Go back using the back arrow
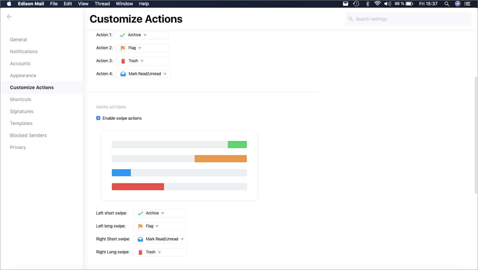Image resolution: width=478 pixels, height=270 pixels. click(x=9, y=17)
